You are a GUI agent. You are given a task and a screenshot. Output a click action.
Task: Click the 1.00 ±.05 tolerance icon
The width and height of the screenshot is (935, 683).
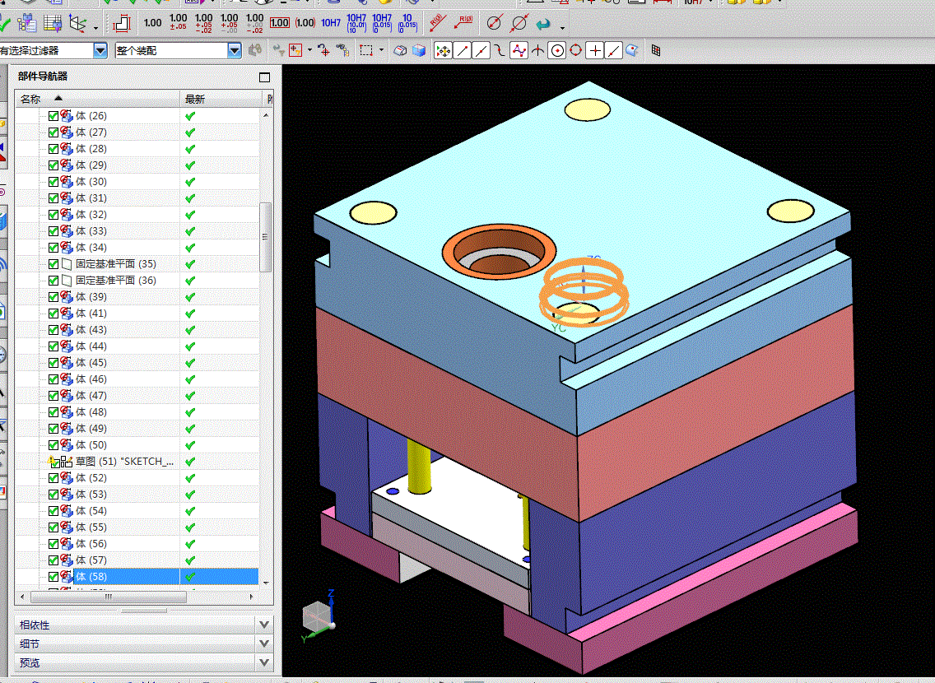click(x=178, y=22)
